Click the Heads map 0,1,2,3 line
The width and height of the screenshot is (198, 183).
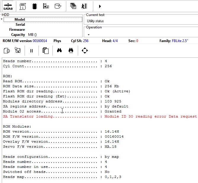62,177
